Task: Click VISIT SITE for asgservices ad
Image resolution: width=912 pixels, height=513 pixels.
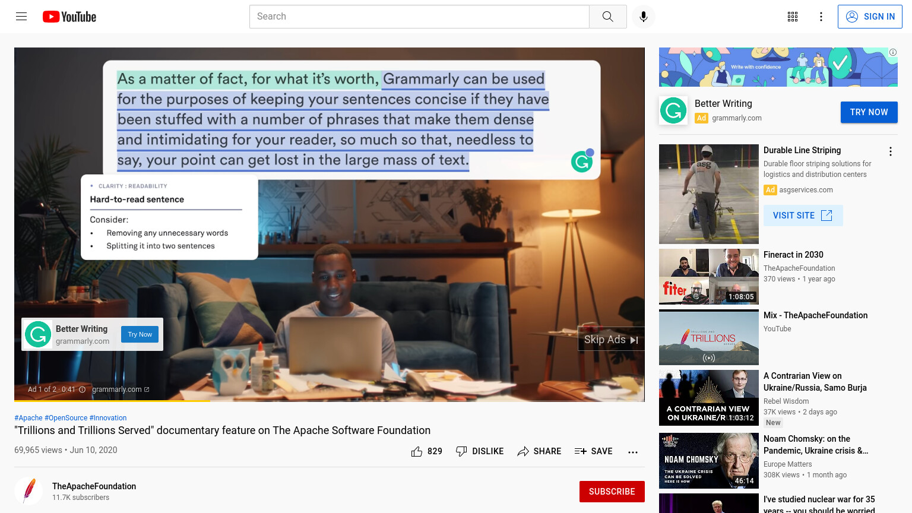Action: point(803,216)
